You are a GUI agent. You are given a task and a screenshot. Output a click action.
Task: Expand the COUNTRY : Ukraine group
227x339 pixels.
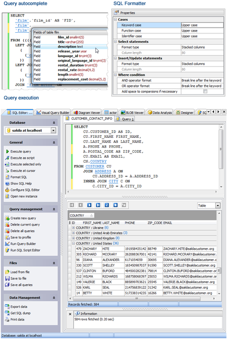coord(73,228)
